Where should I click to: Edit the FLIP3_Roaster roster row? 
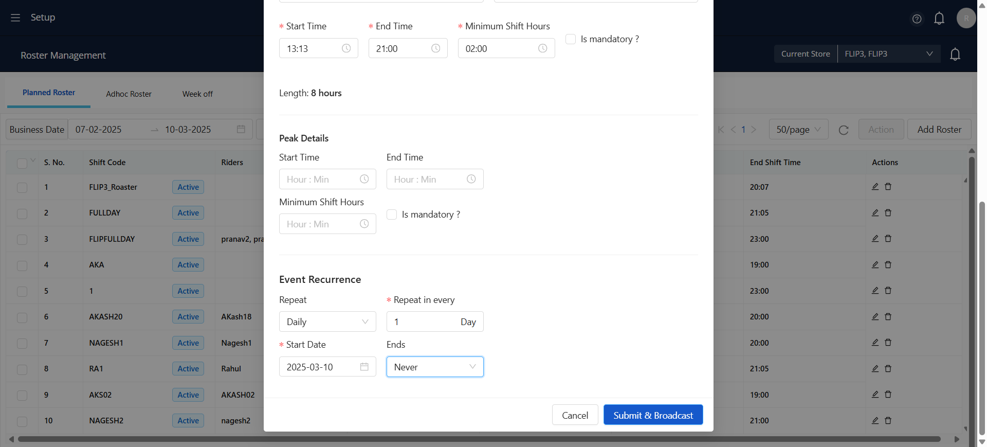point(875,187)
